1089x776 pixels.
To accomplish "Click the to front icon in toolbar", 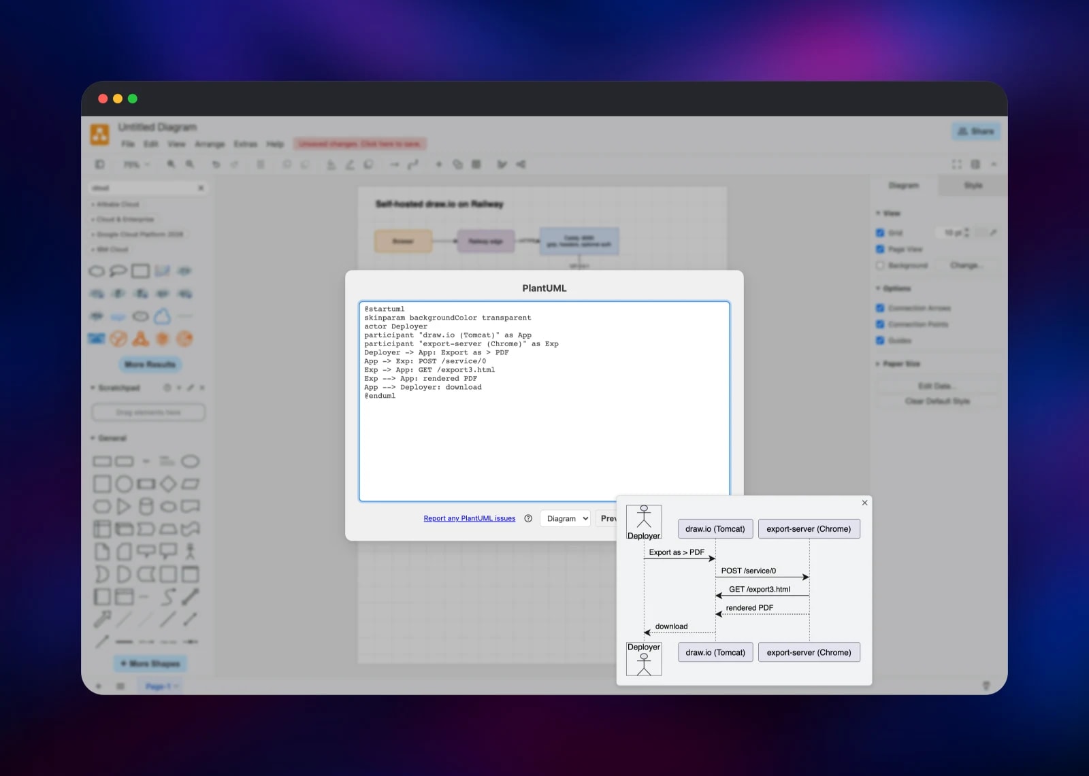I will (287, 164).
